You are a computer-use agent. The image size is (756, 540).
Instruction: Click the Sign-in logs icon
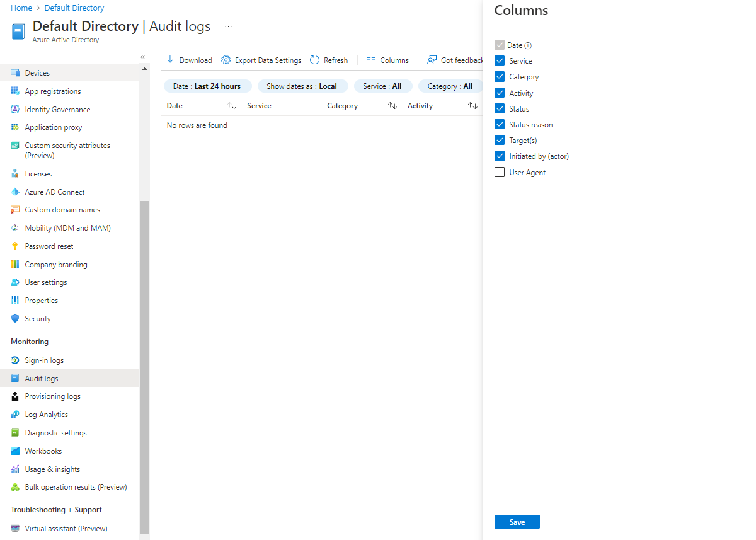(x=15, y=360)
